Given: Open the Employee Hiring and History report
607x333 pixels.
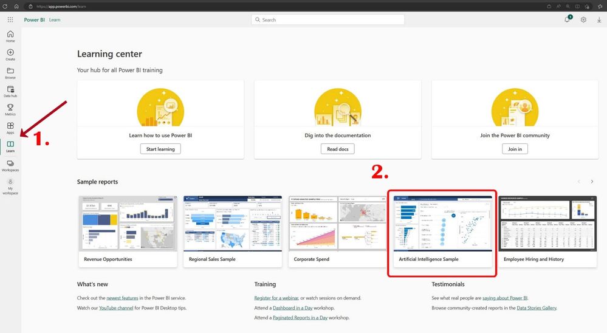Looking at the screenshot, I should (547, 232).
